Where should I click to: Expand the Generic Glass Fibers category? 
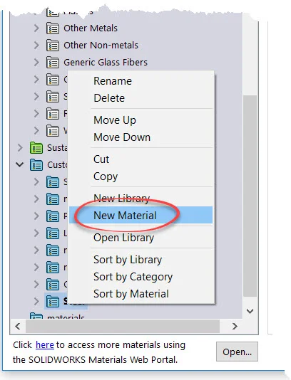(36, 63)
